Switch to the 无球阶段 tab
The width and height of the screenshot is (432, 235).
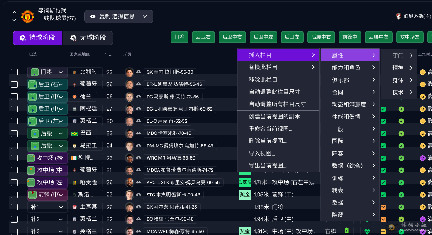pos(88,38)
